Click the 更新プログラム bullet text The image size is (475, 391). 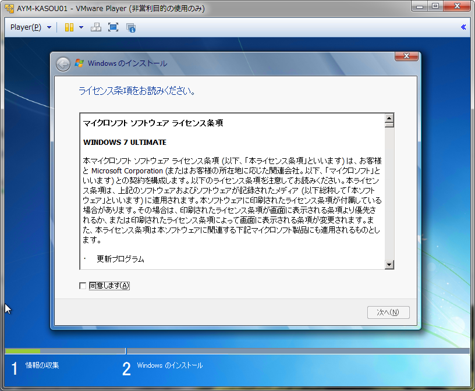[120, 259]
